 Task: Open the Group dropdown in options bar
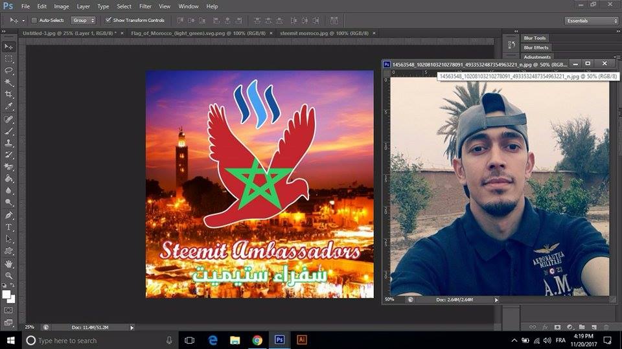84,20
